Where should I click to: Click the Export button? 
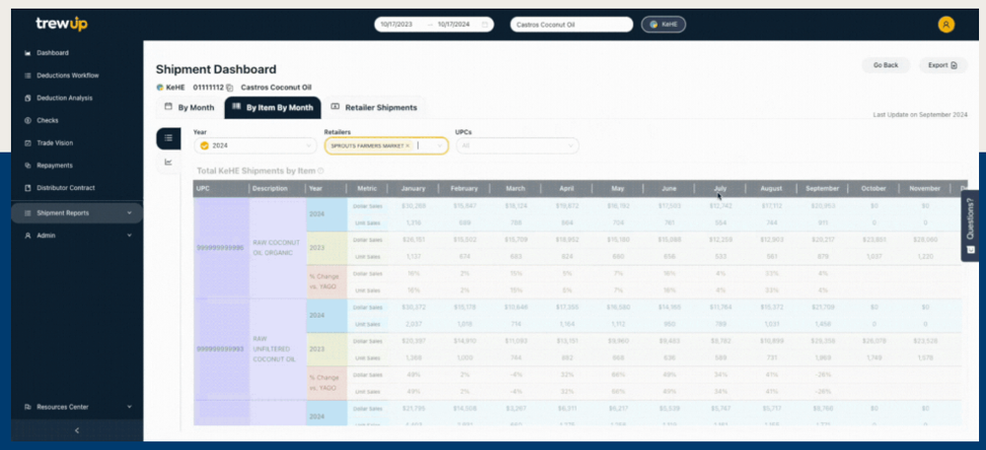click(x=943, y=65)
